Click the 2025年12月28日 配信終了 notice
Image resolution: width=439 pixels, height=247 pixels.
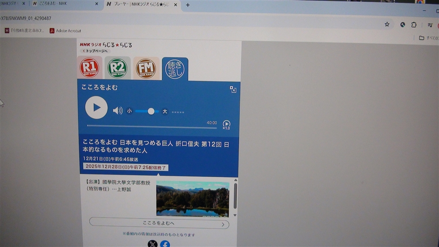coord(126,167)
